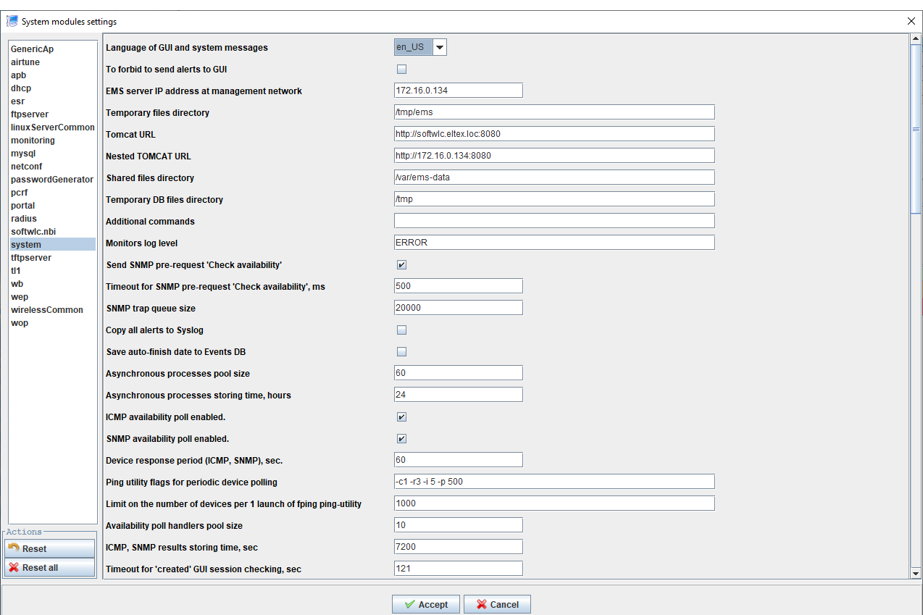Click the undo arrow icon on Reset
This screenshot has height=615, width=923.
(x=14, y=548)
